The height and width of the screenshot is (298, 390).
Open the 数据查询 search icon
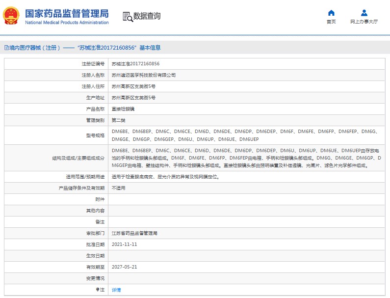[x=128, y=17]
